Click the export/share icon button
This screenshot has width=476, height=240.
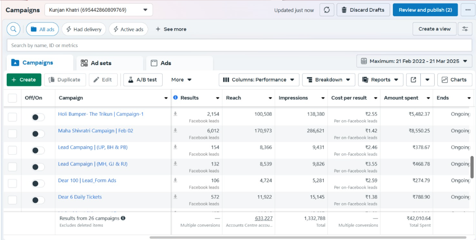(413, 80)
